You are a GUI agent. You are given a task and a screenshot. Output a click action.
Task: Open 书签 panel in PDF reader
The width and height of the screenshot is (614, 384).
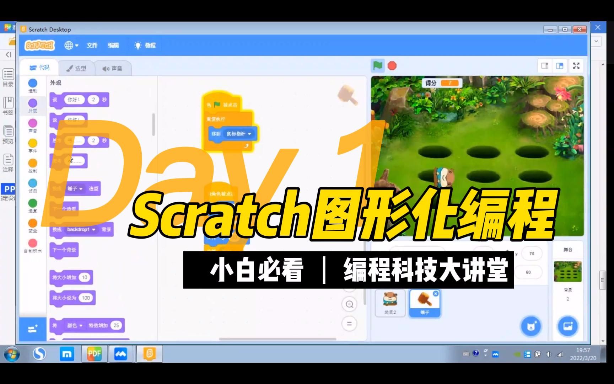point(8,106)
